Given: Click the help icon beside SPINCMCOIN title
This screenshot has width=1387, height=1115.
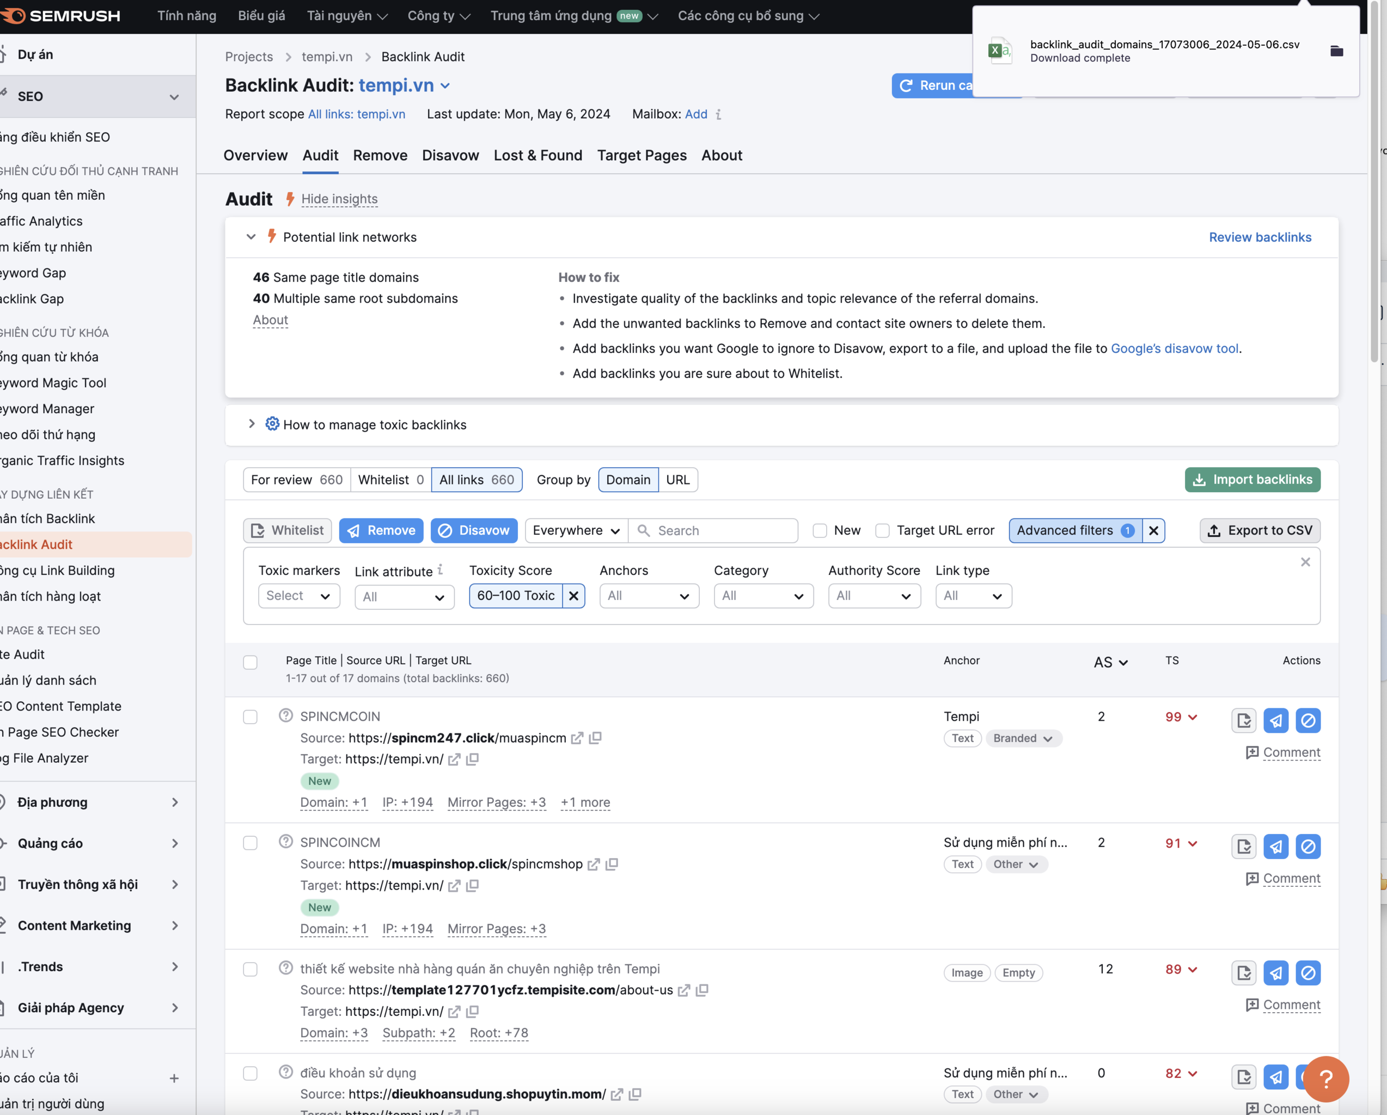Looking at the screenshot, I should coord(286,716).
